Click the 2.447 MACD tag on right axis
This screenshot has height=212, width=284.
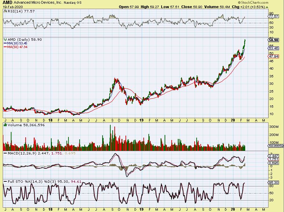pos(274,156)
